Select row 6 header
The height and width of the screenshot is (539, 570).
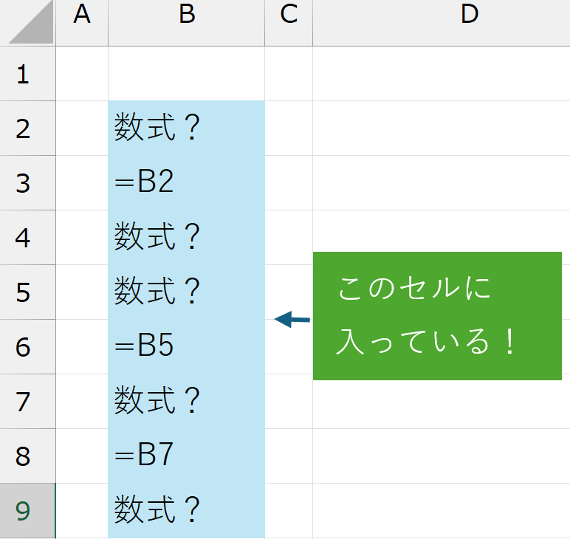click(x=24, y=346)
